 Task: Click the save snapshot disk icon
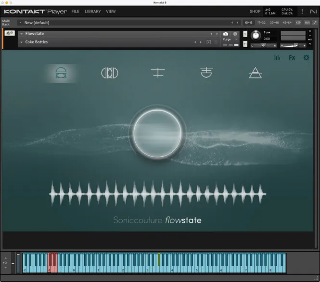[x=209, y=42]
